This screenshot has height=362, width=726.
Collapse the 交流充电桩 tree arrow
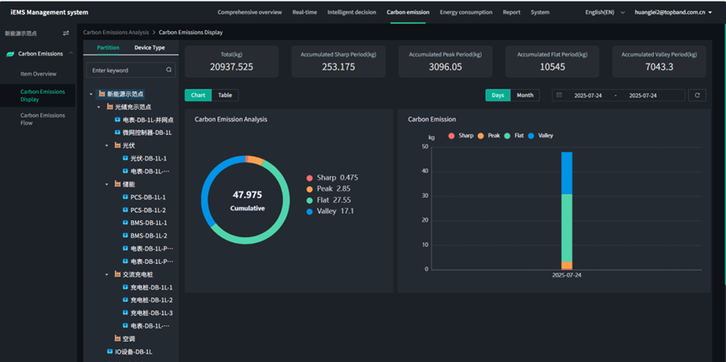(107, 274)
